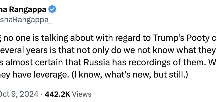Click the year "2024" in the date

(x=28, y=94)
